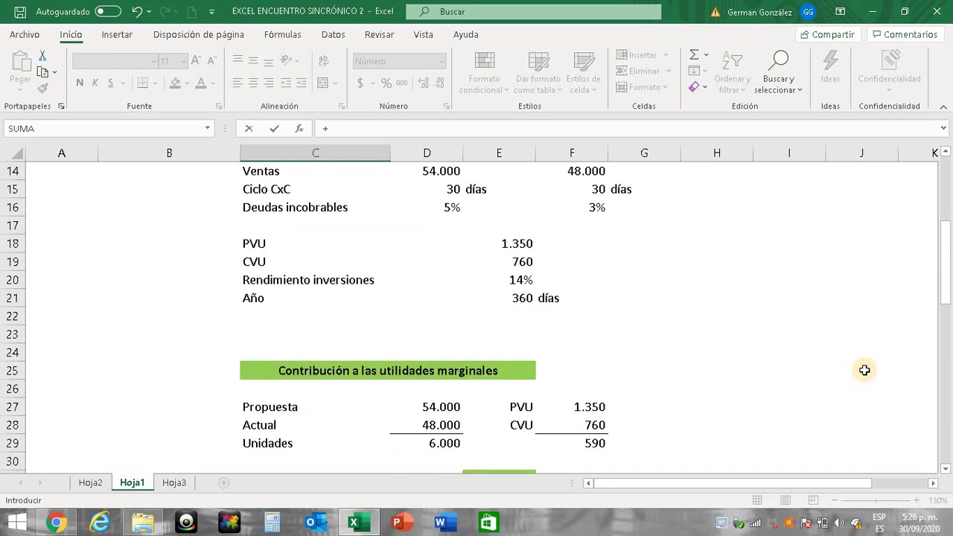Add a new sheet with plus icon
Image resolution: width=953 pixels, height=536 pixels.
tap(223, 483)
